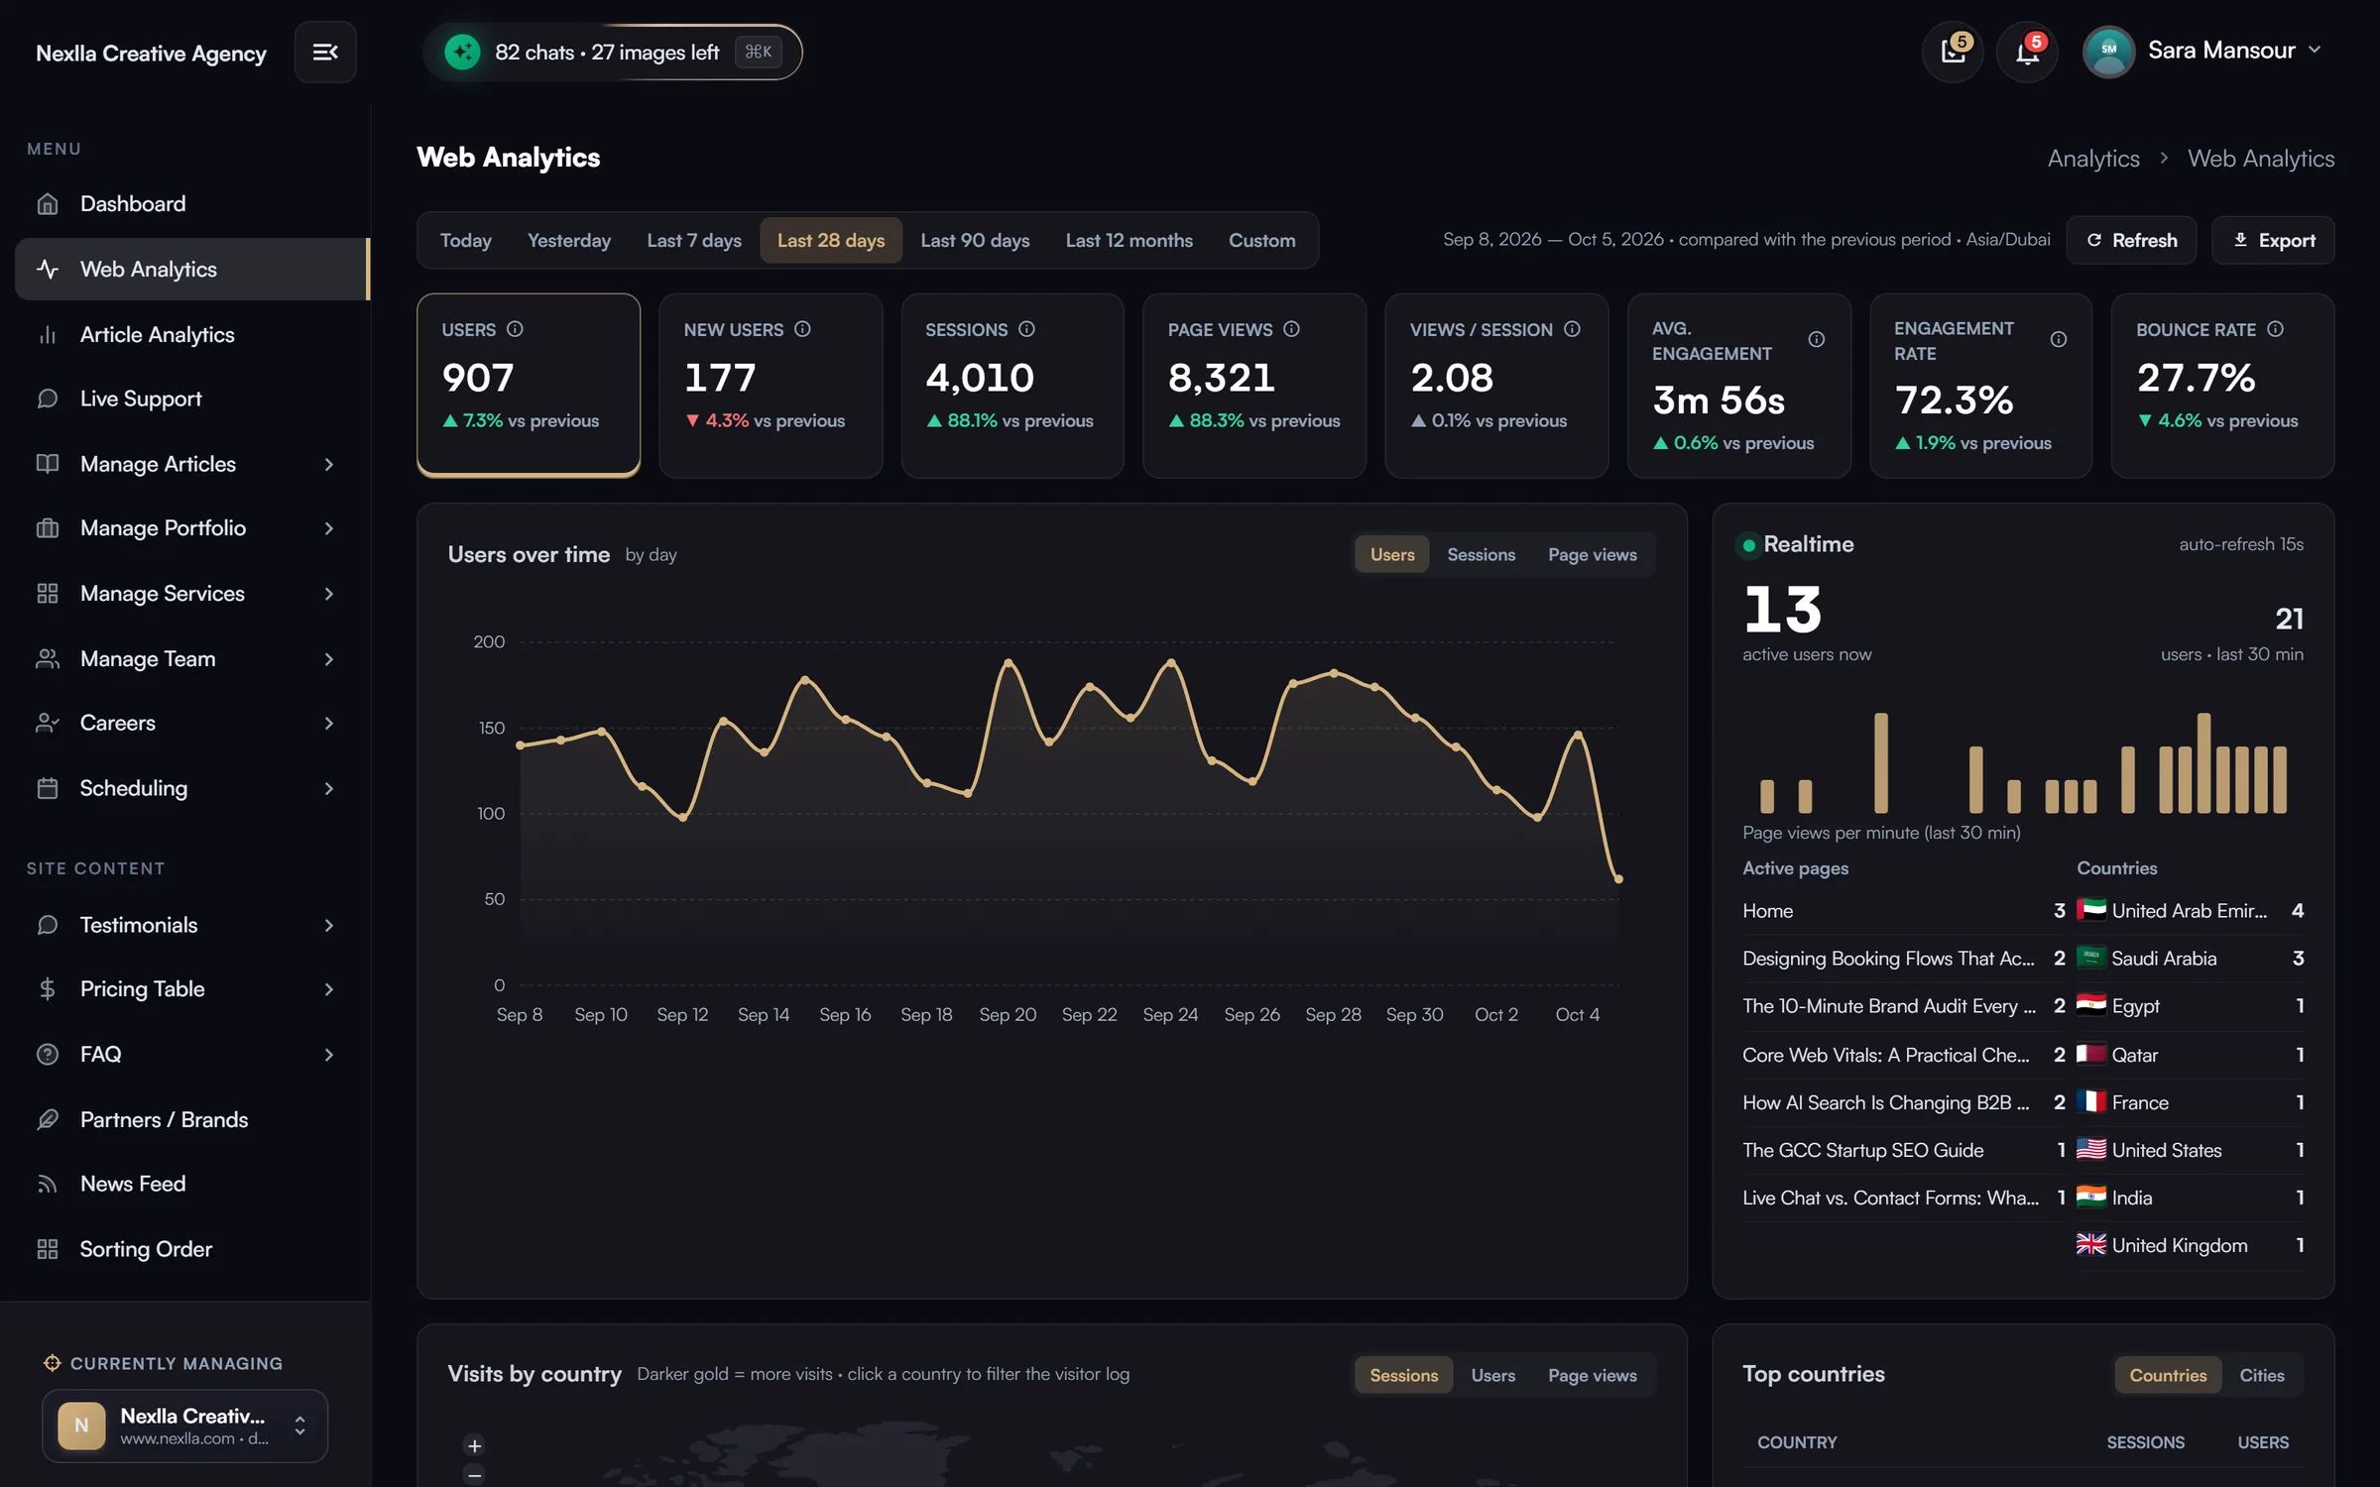Click the Analytics breadcrumb link
This screenshot has width=2380, height=1487.
coord(2093,159)
